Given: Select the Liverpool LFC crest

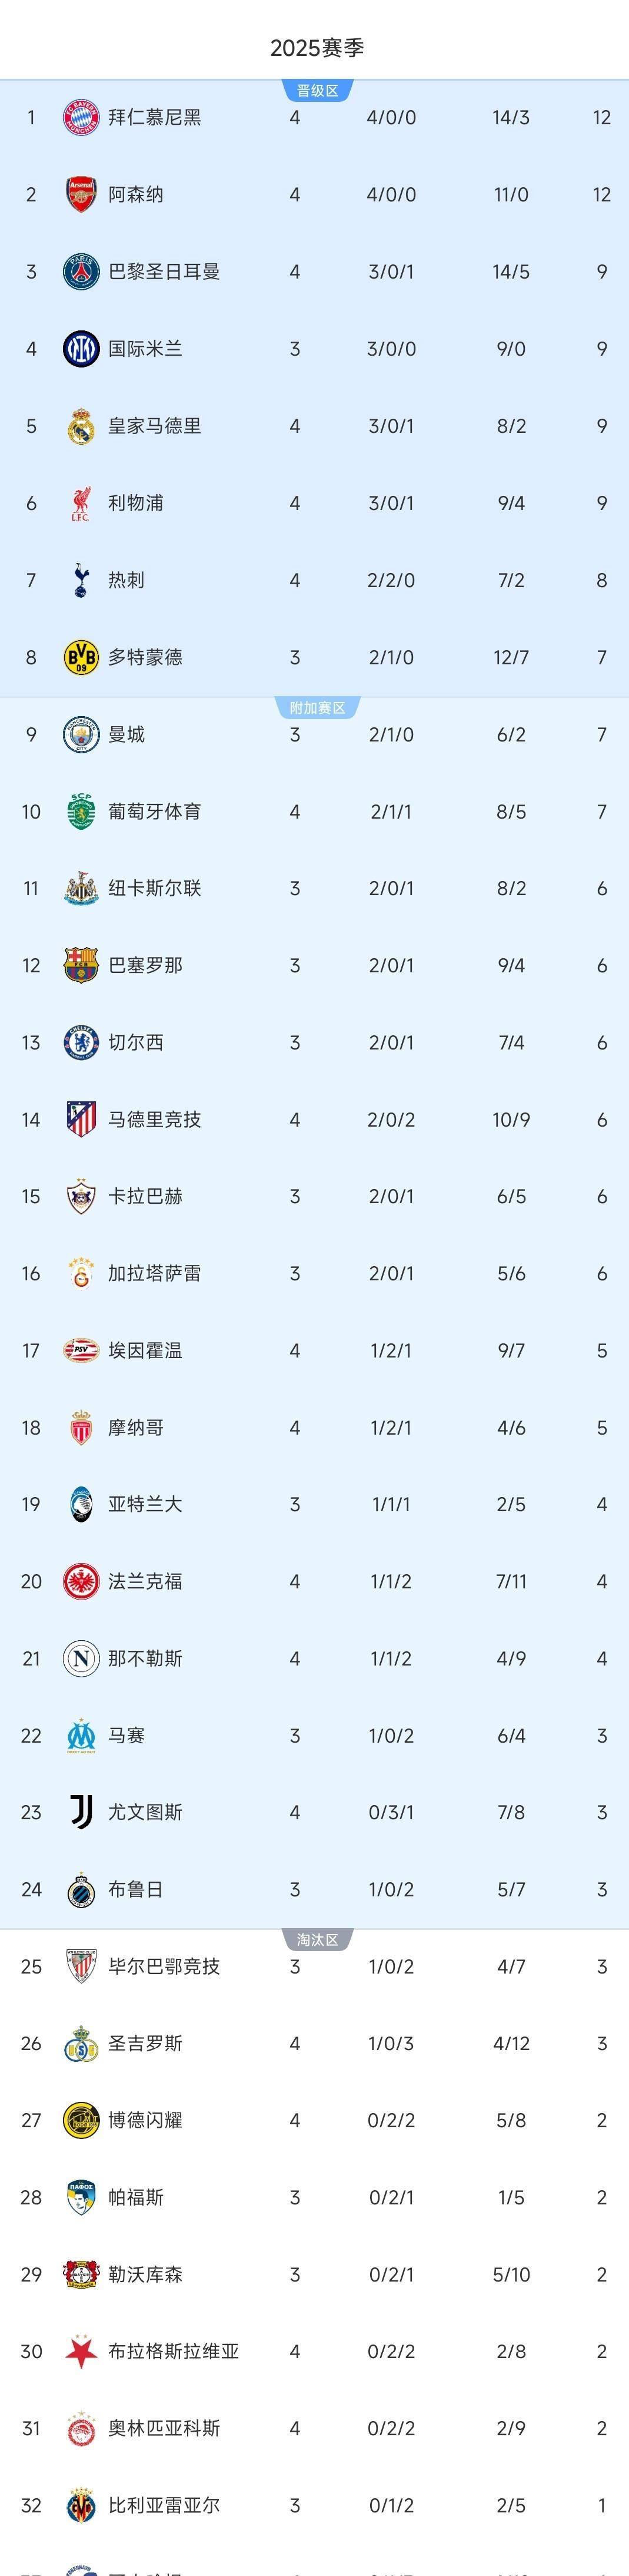Looking at the screenshot, I should 80,504.
